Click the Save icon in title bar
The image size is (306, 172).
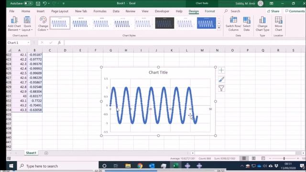pos(38,3)
